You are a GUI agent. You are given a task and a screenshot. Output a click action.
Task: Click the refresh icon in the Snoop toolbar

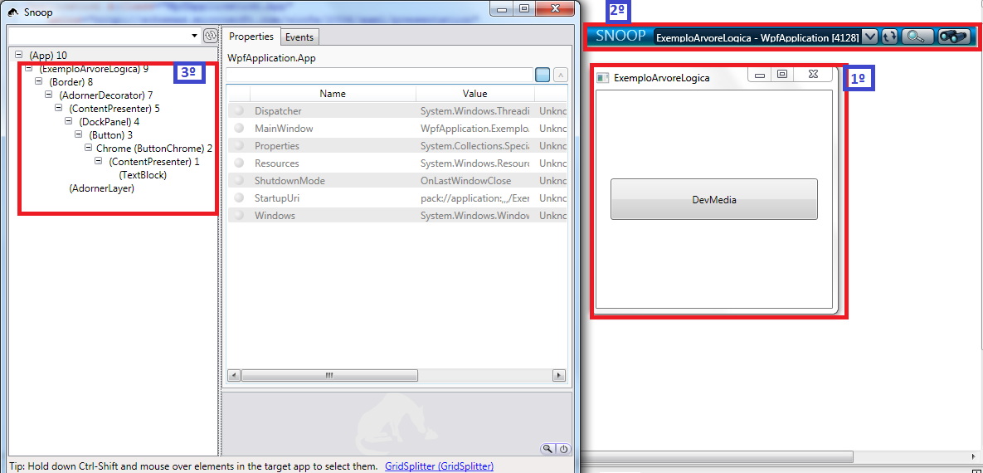pyautogui.click(x=889, y=37)
